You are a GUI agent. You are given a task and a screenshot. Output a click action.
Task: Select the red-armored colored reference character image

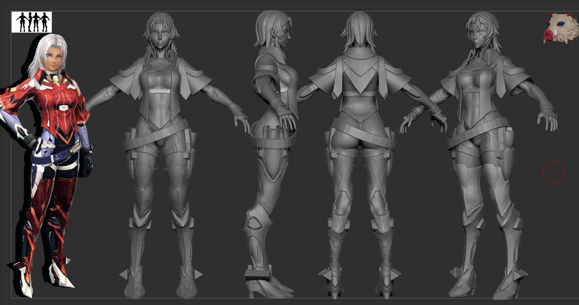coord(46,165)
